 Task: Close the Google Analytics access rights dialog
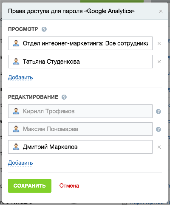pos(161,11)
